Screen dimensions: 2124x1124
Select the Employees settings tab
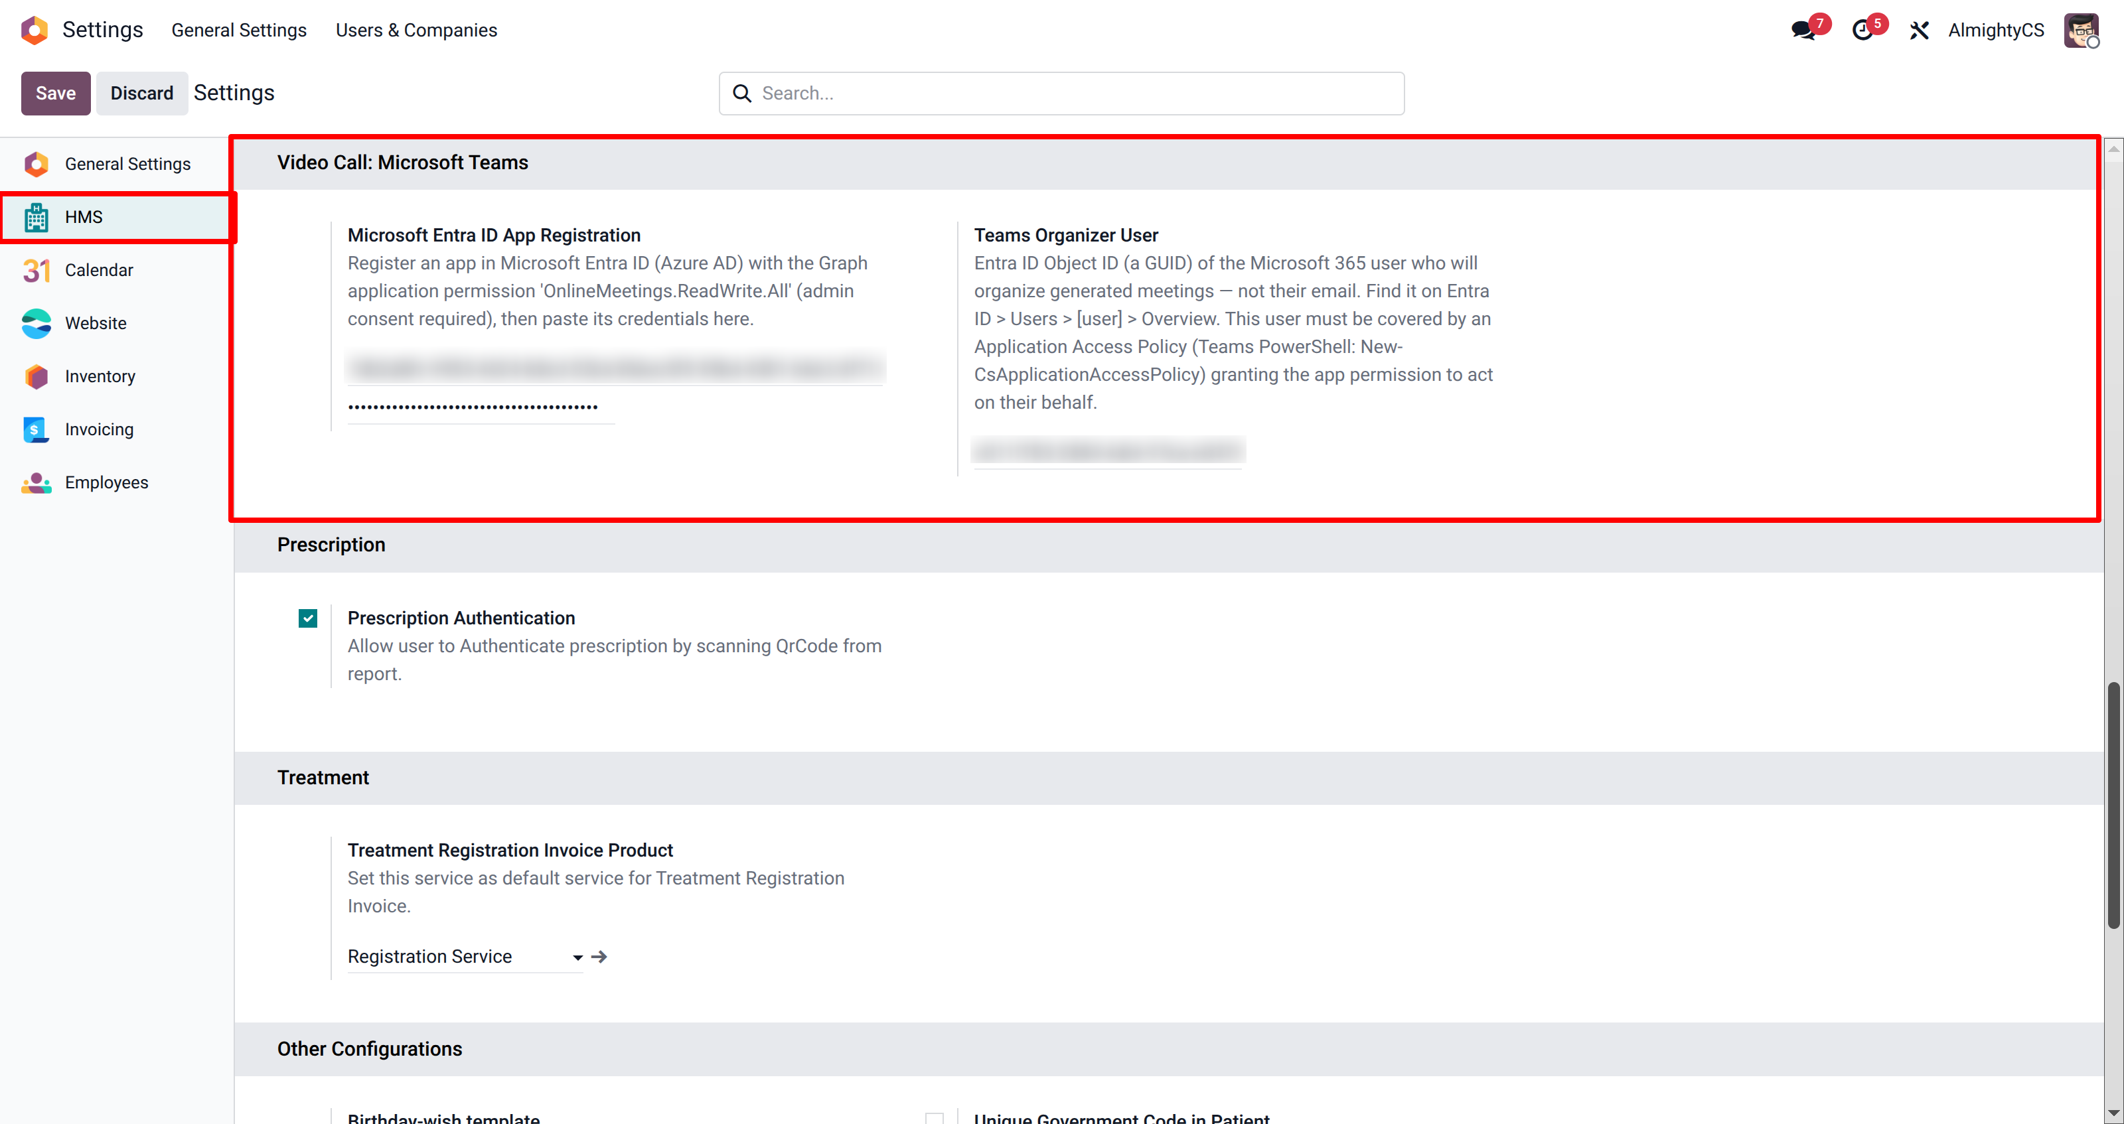point(117,483)
